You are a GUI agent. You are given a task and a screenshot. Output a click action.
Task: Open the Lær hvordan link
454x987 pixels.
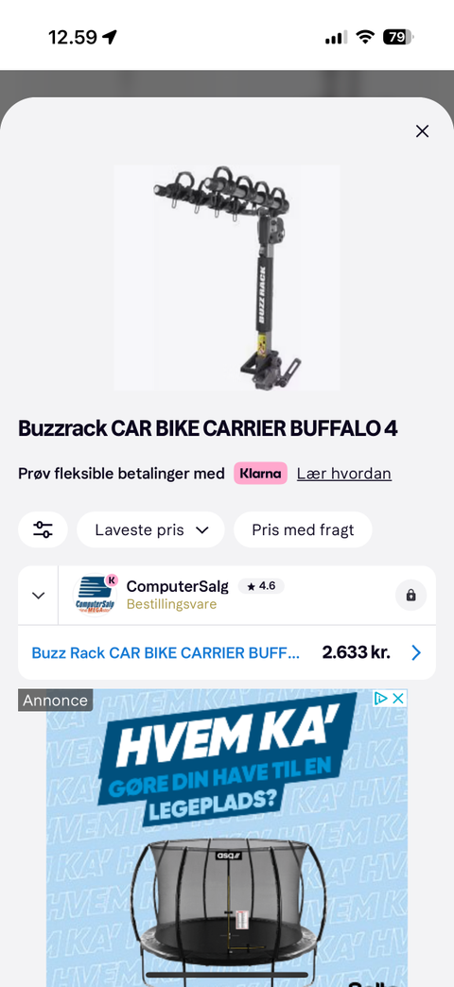coord(344,474)
